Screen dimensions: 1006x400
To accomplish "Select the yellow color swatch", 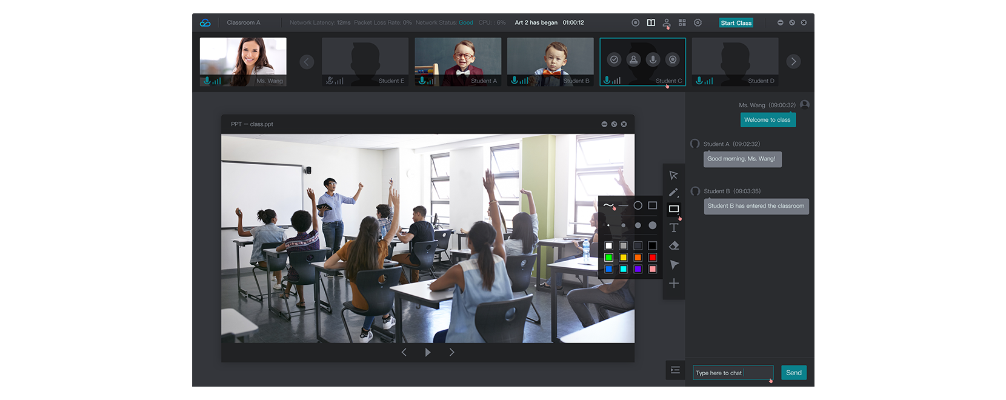I will [623, 258].
